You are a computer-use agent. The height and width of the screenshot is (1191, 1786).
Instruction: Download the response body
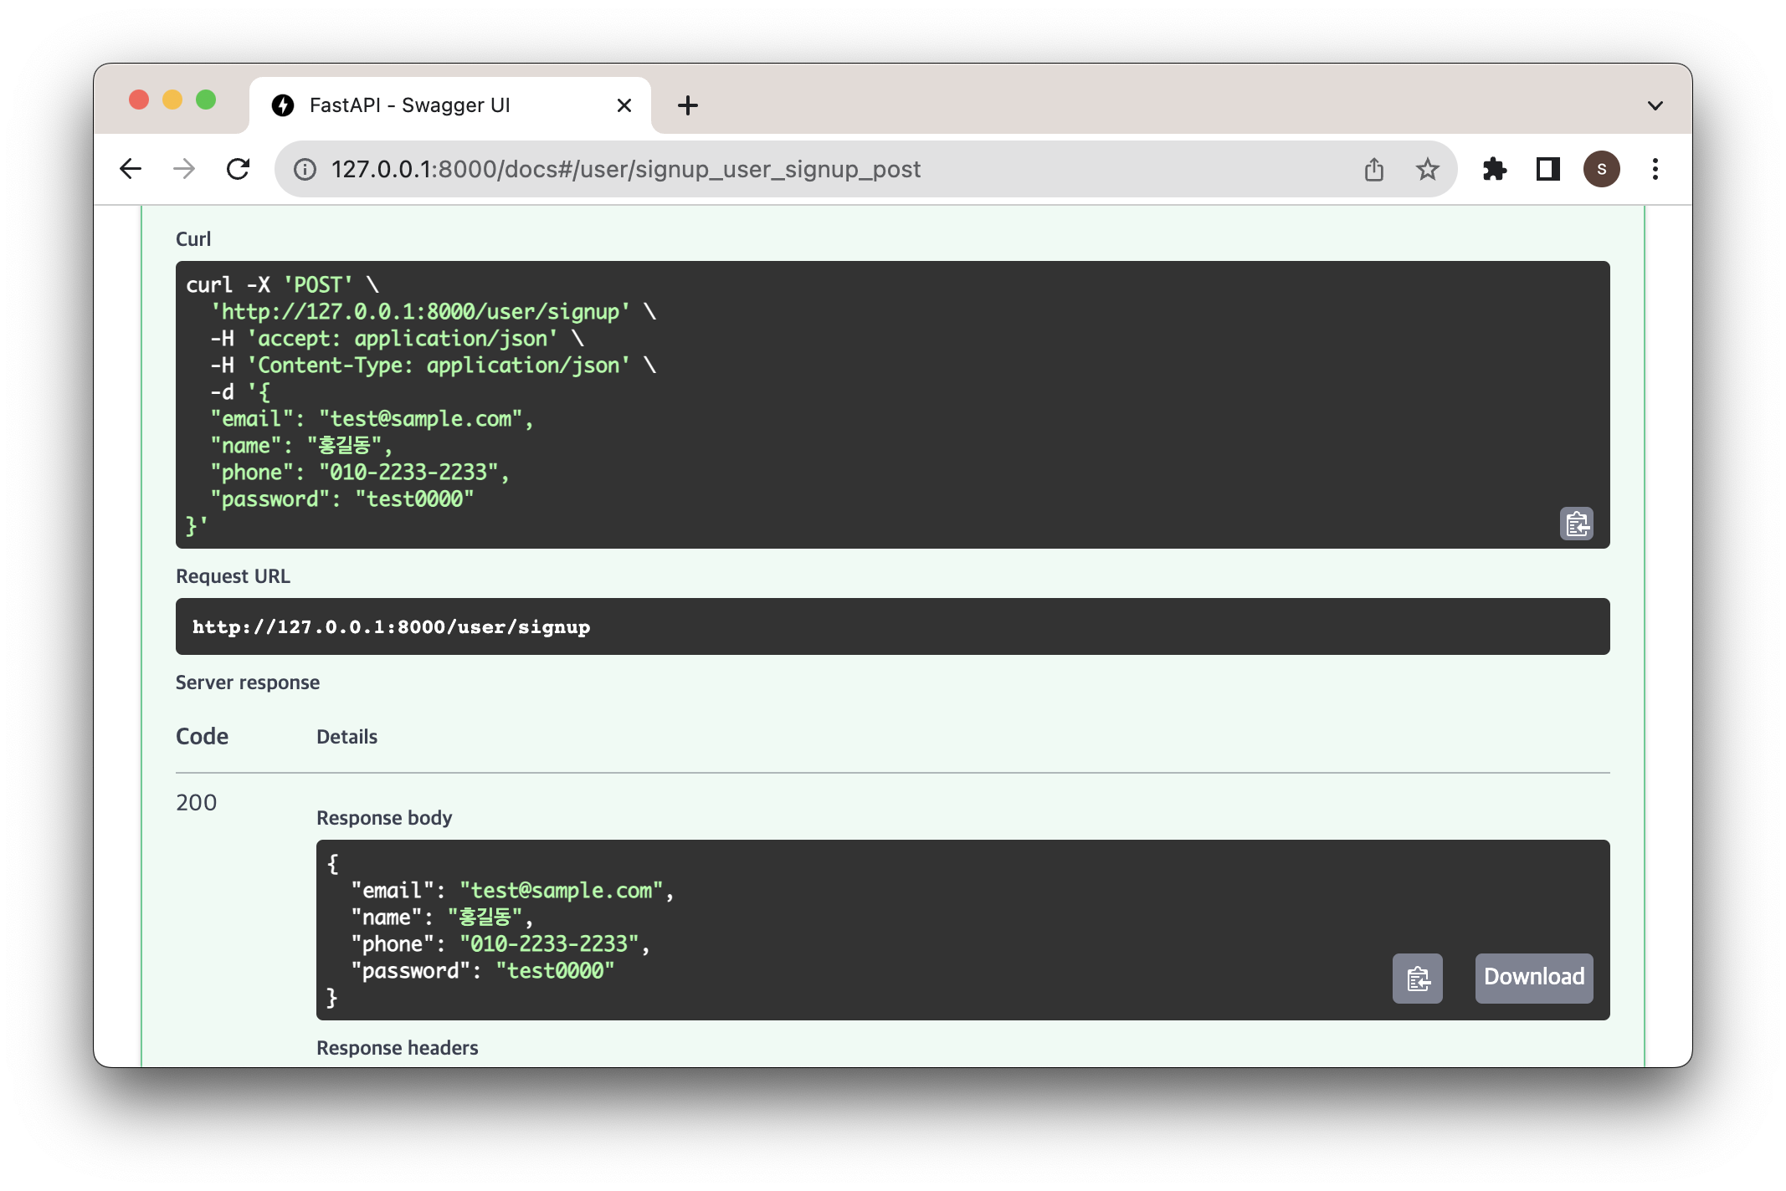(1533, 978)
